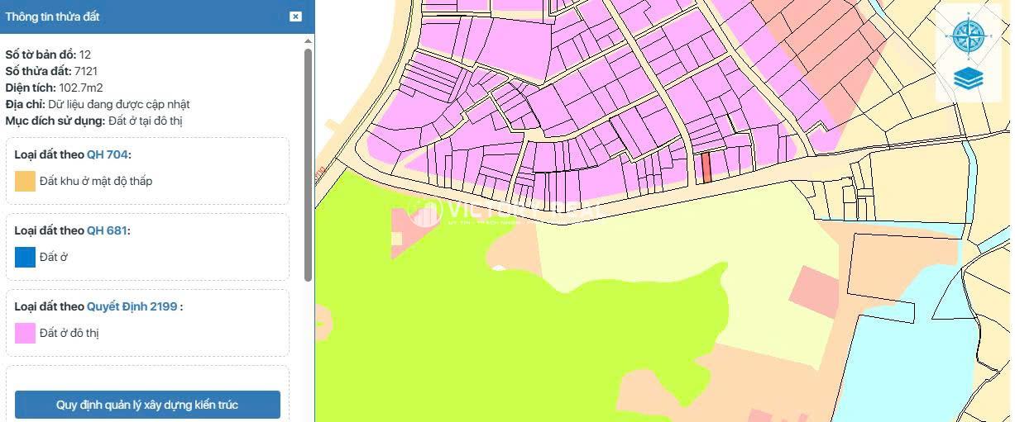Open the QH 704 link
The image size is (1015, 422).
(x=108, y=154)
